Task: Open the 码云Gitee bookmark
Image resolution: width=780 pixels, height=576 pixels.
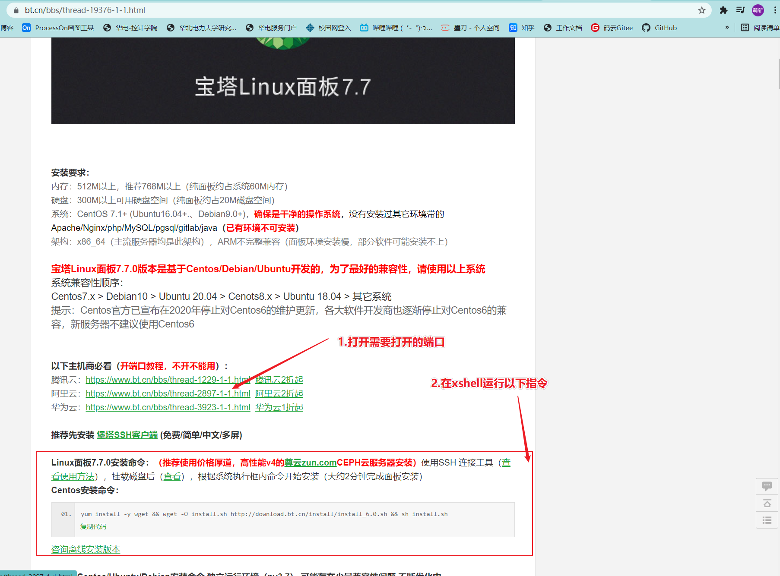Action: click(618, 28)
